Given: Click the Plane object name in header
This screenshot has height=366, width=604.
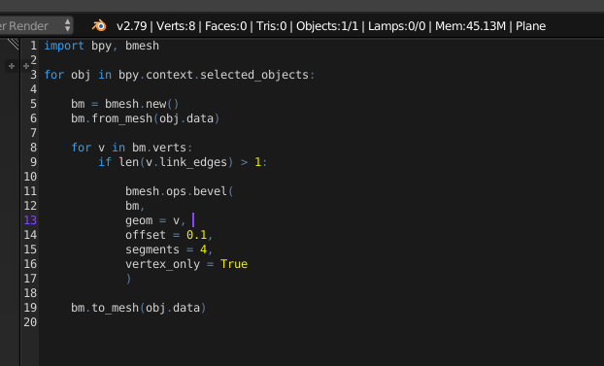Looking at the screenshot, I should [530, 26].
